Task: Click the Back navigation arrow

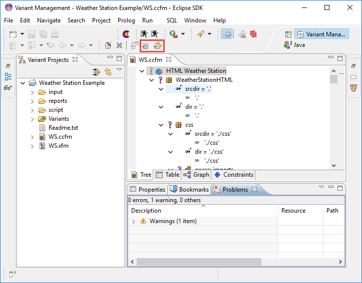Action: point(63,45)
